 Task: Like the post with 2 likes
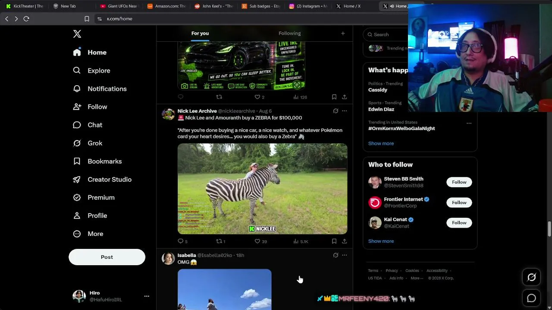point(260,97)
